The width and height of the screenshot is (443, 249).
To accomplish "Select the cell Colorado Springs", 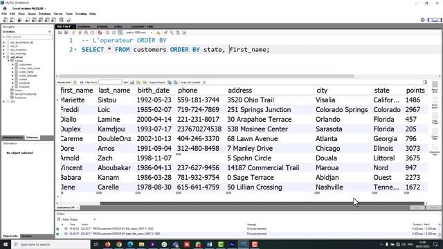I will 341,110.
